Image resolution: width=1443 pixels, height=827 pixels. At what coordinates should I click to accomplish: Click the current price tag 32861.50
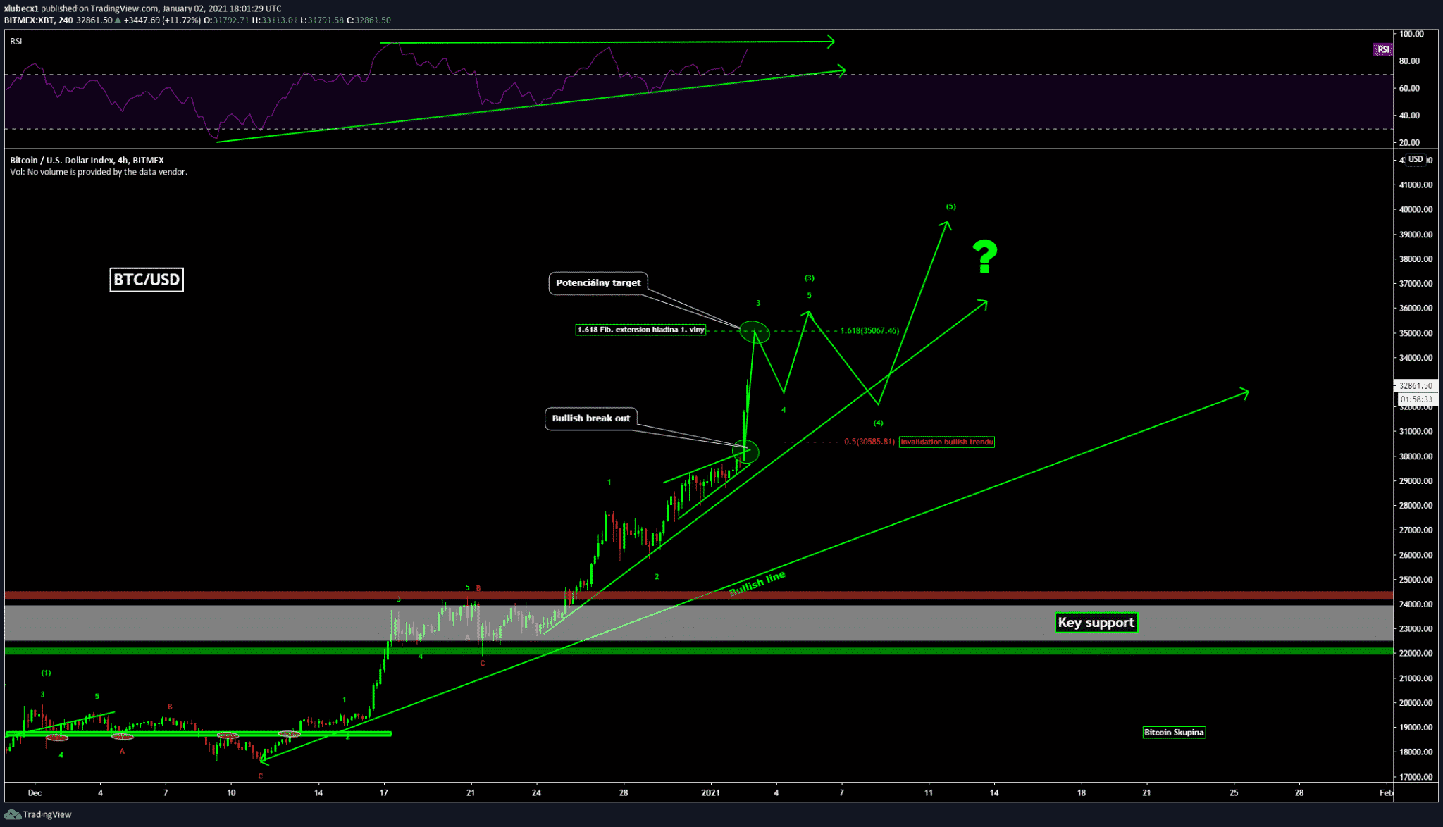(x=1415, y=386)
